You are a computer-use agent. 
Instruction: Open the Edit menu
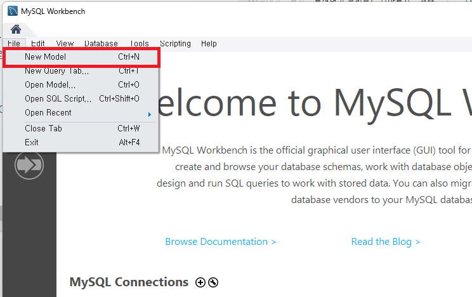tap(38, 43)
